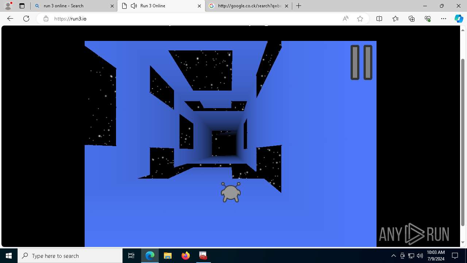This screenshot has height=263, width=467.
Task: Add this page to favorites
Action: click(360, 19)
